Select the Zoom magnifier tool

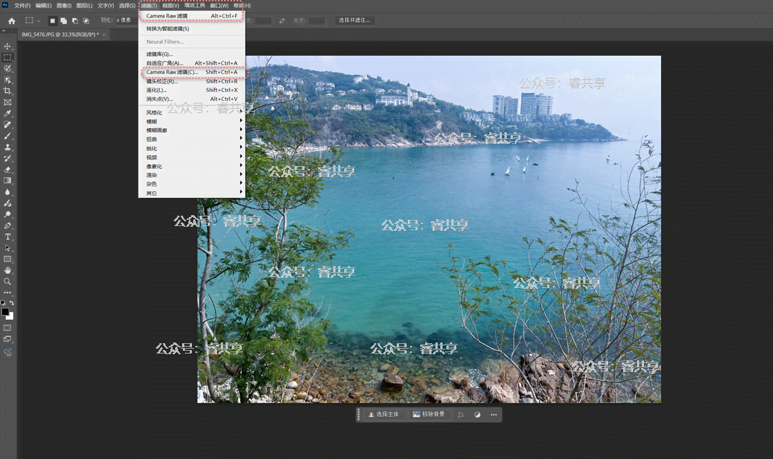8,281
